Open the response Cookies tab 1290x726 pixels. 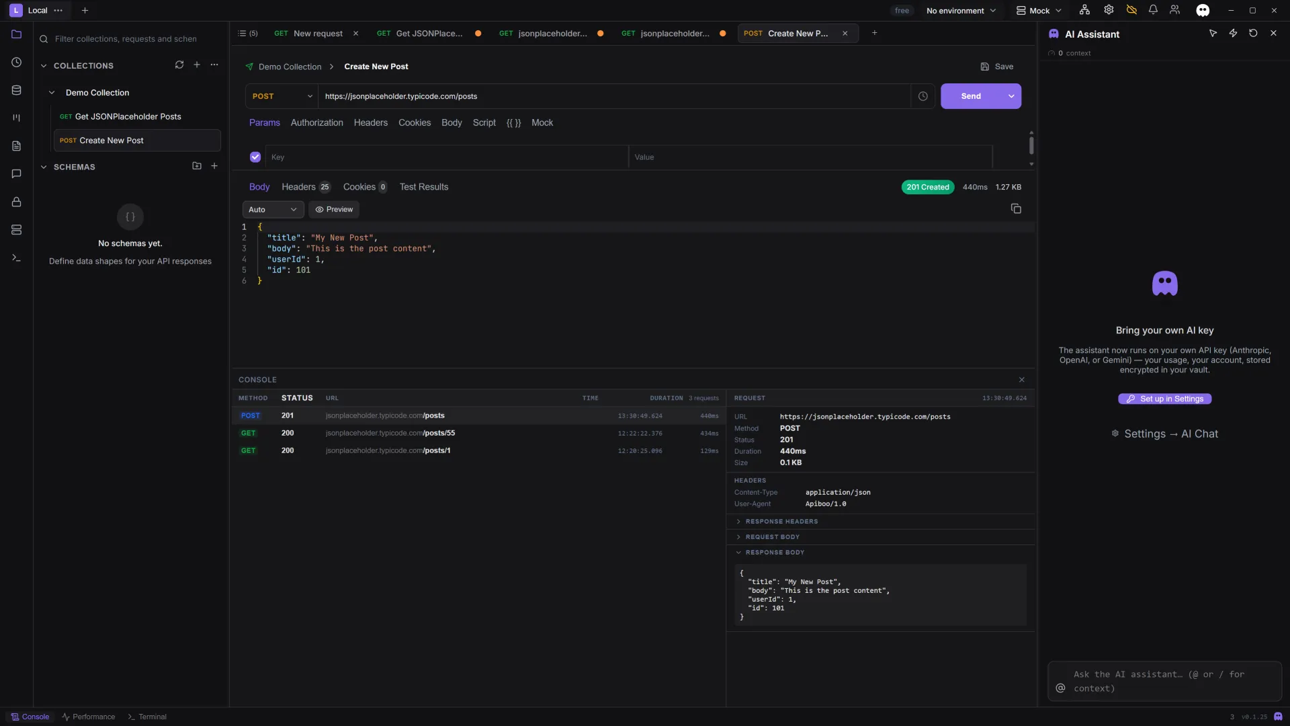coord(365,187)
